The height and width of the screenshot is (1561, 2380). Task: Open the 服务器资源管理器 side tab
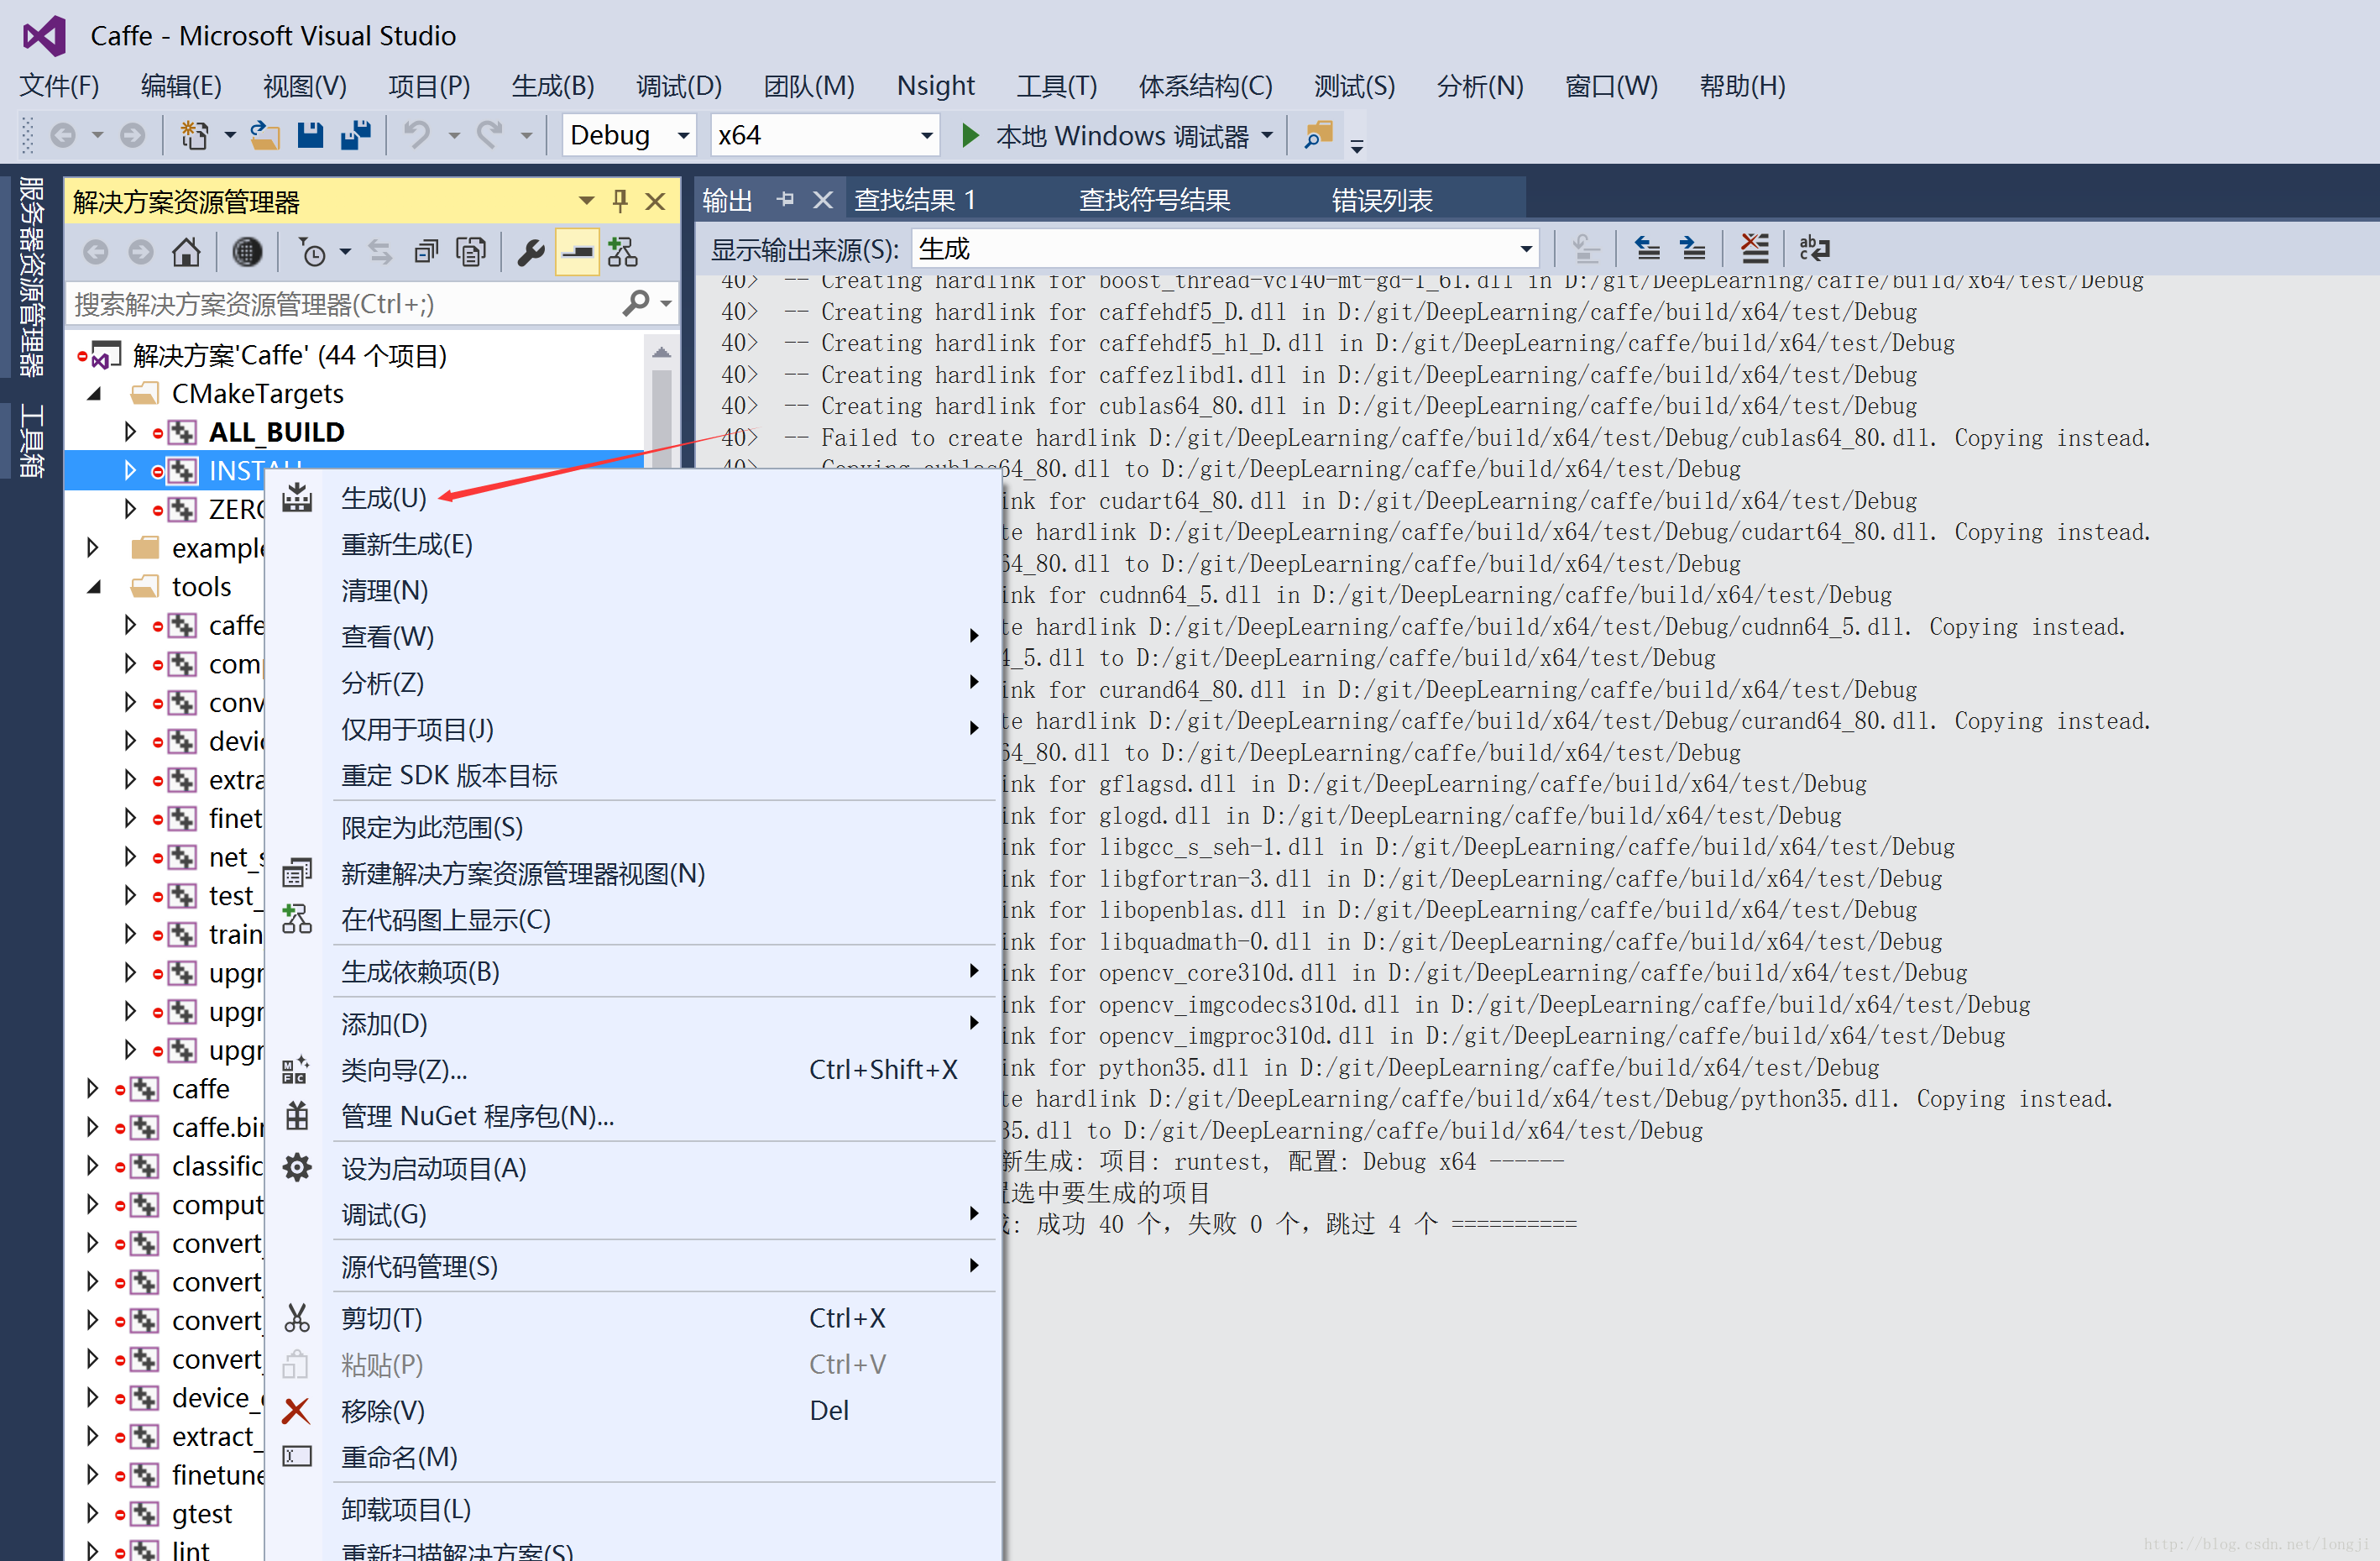click(32, 276)
